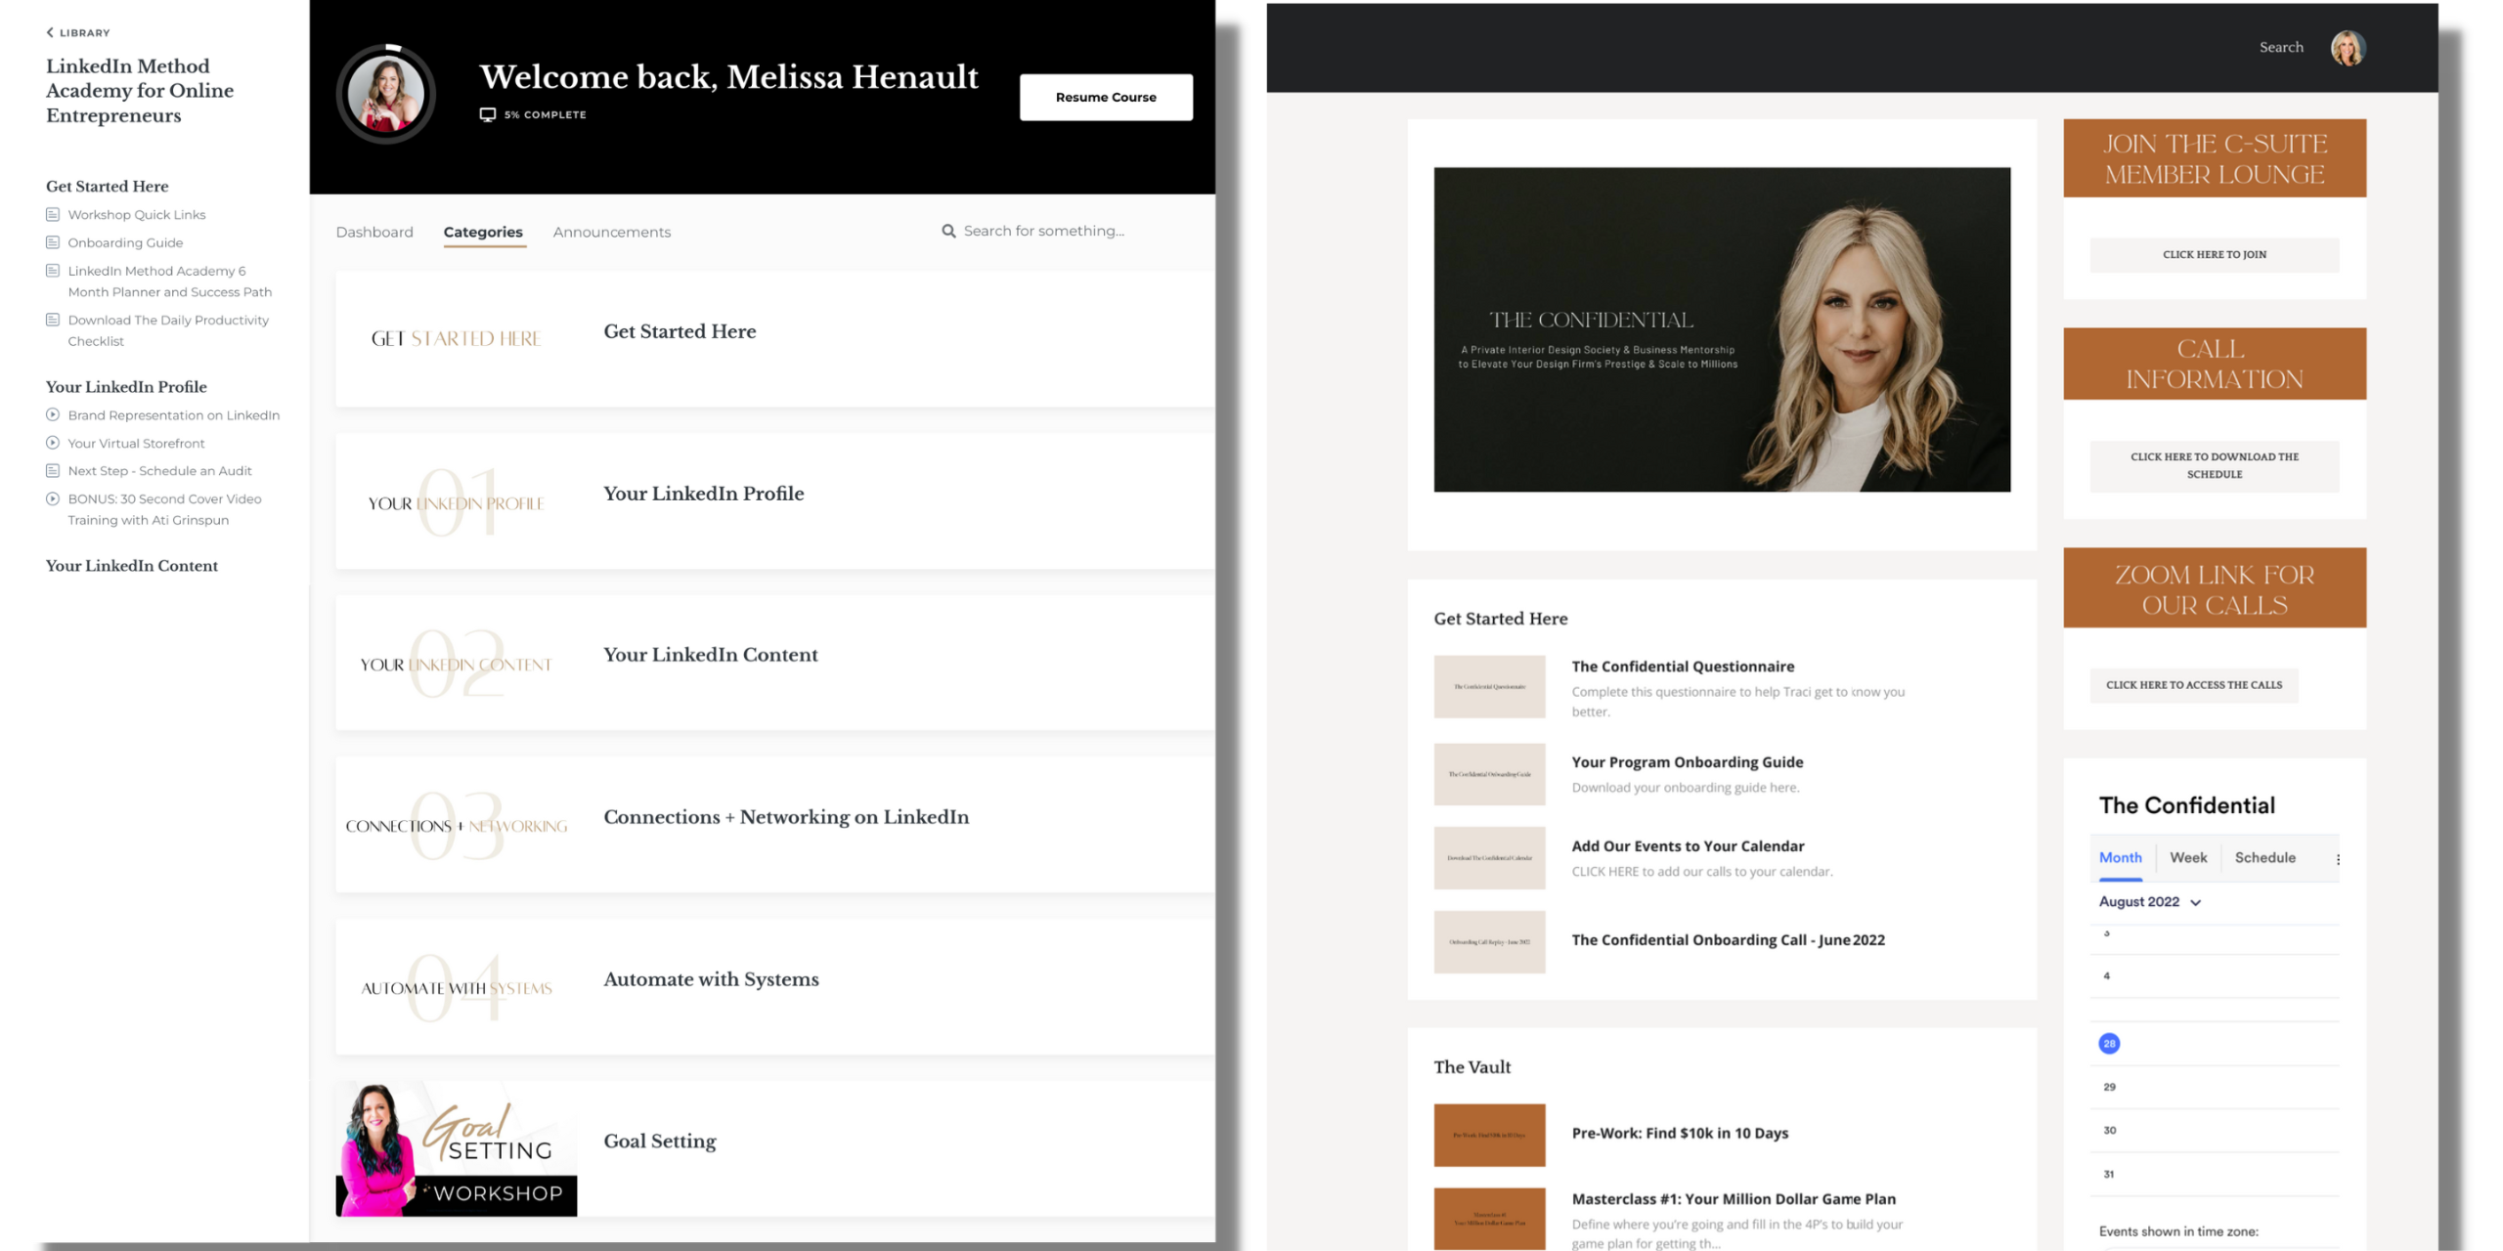
Task: Click the Search for something input field
Action: [1043, 231]
